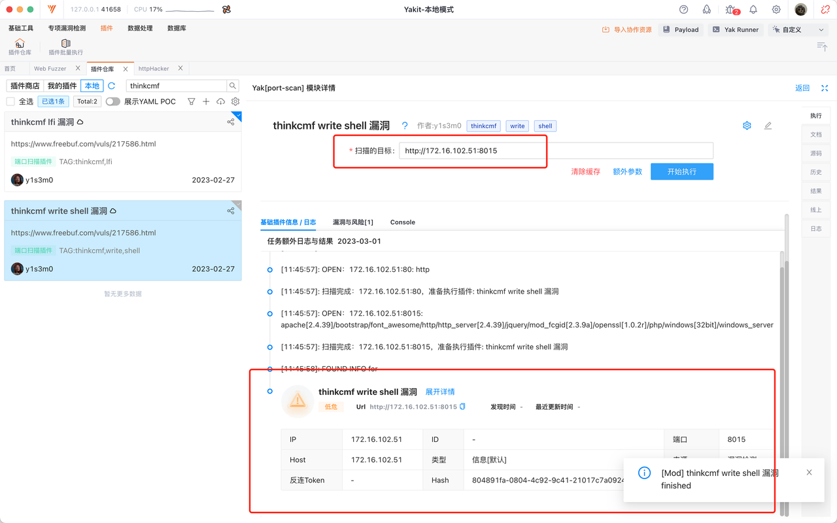The width and height of the screenshot is (837, 523).
Task: Switch to the Web Fuzzer tab
Action: (50, 69)
